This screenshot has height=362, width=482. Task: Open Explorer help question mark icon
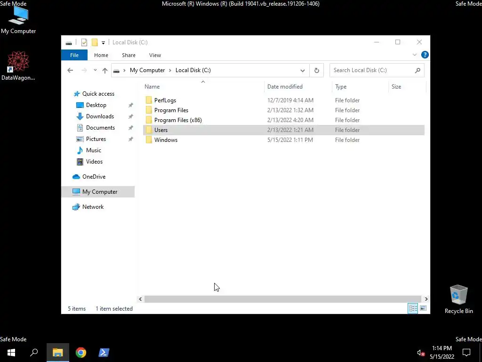pyautogui.click(x=425, y=55)
